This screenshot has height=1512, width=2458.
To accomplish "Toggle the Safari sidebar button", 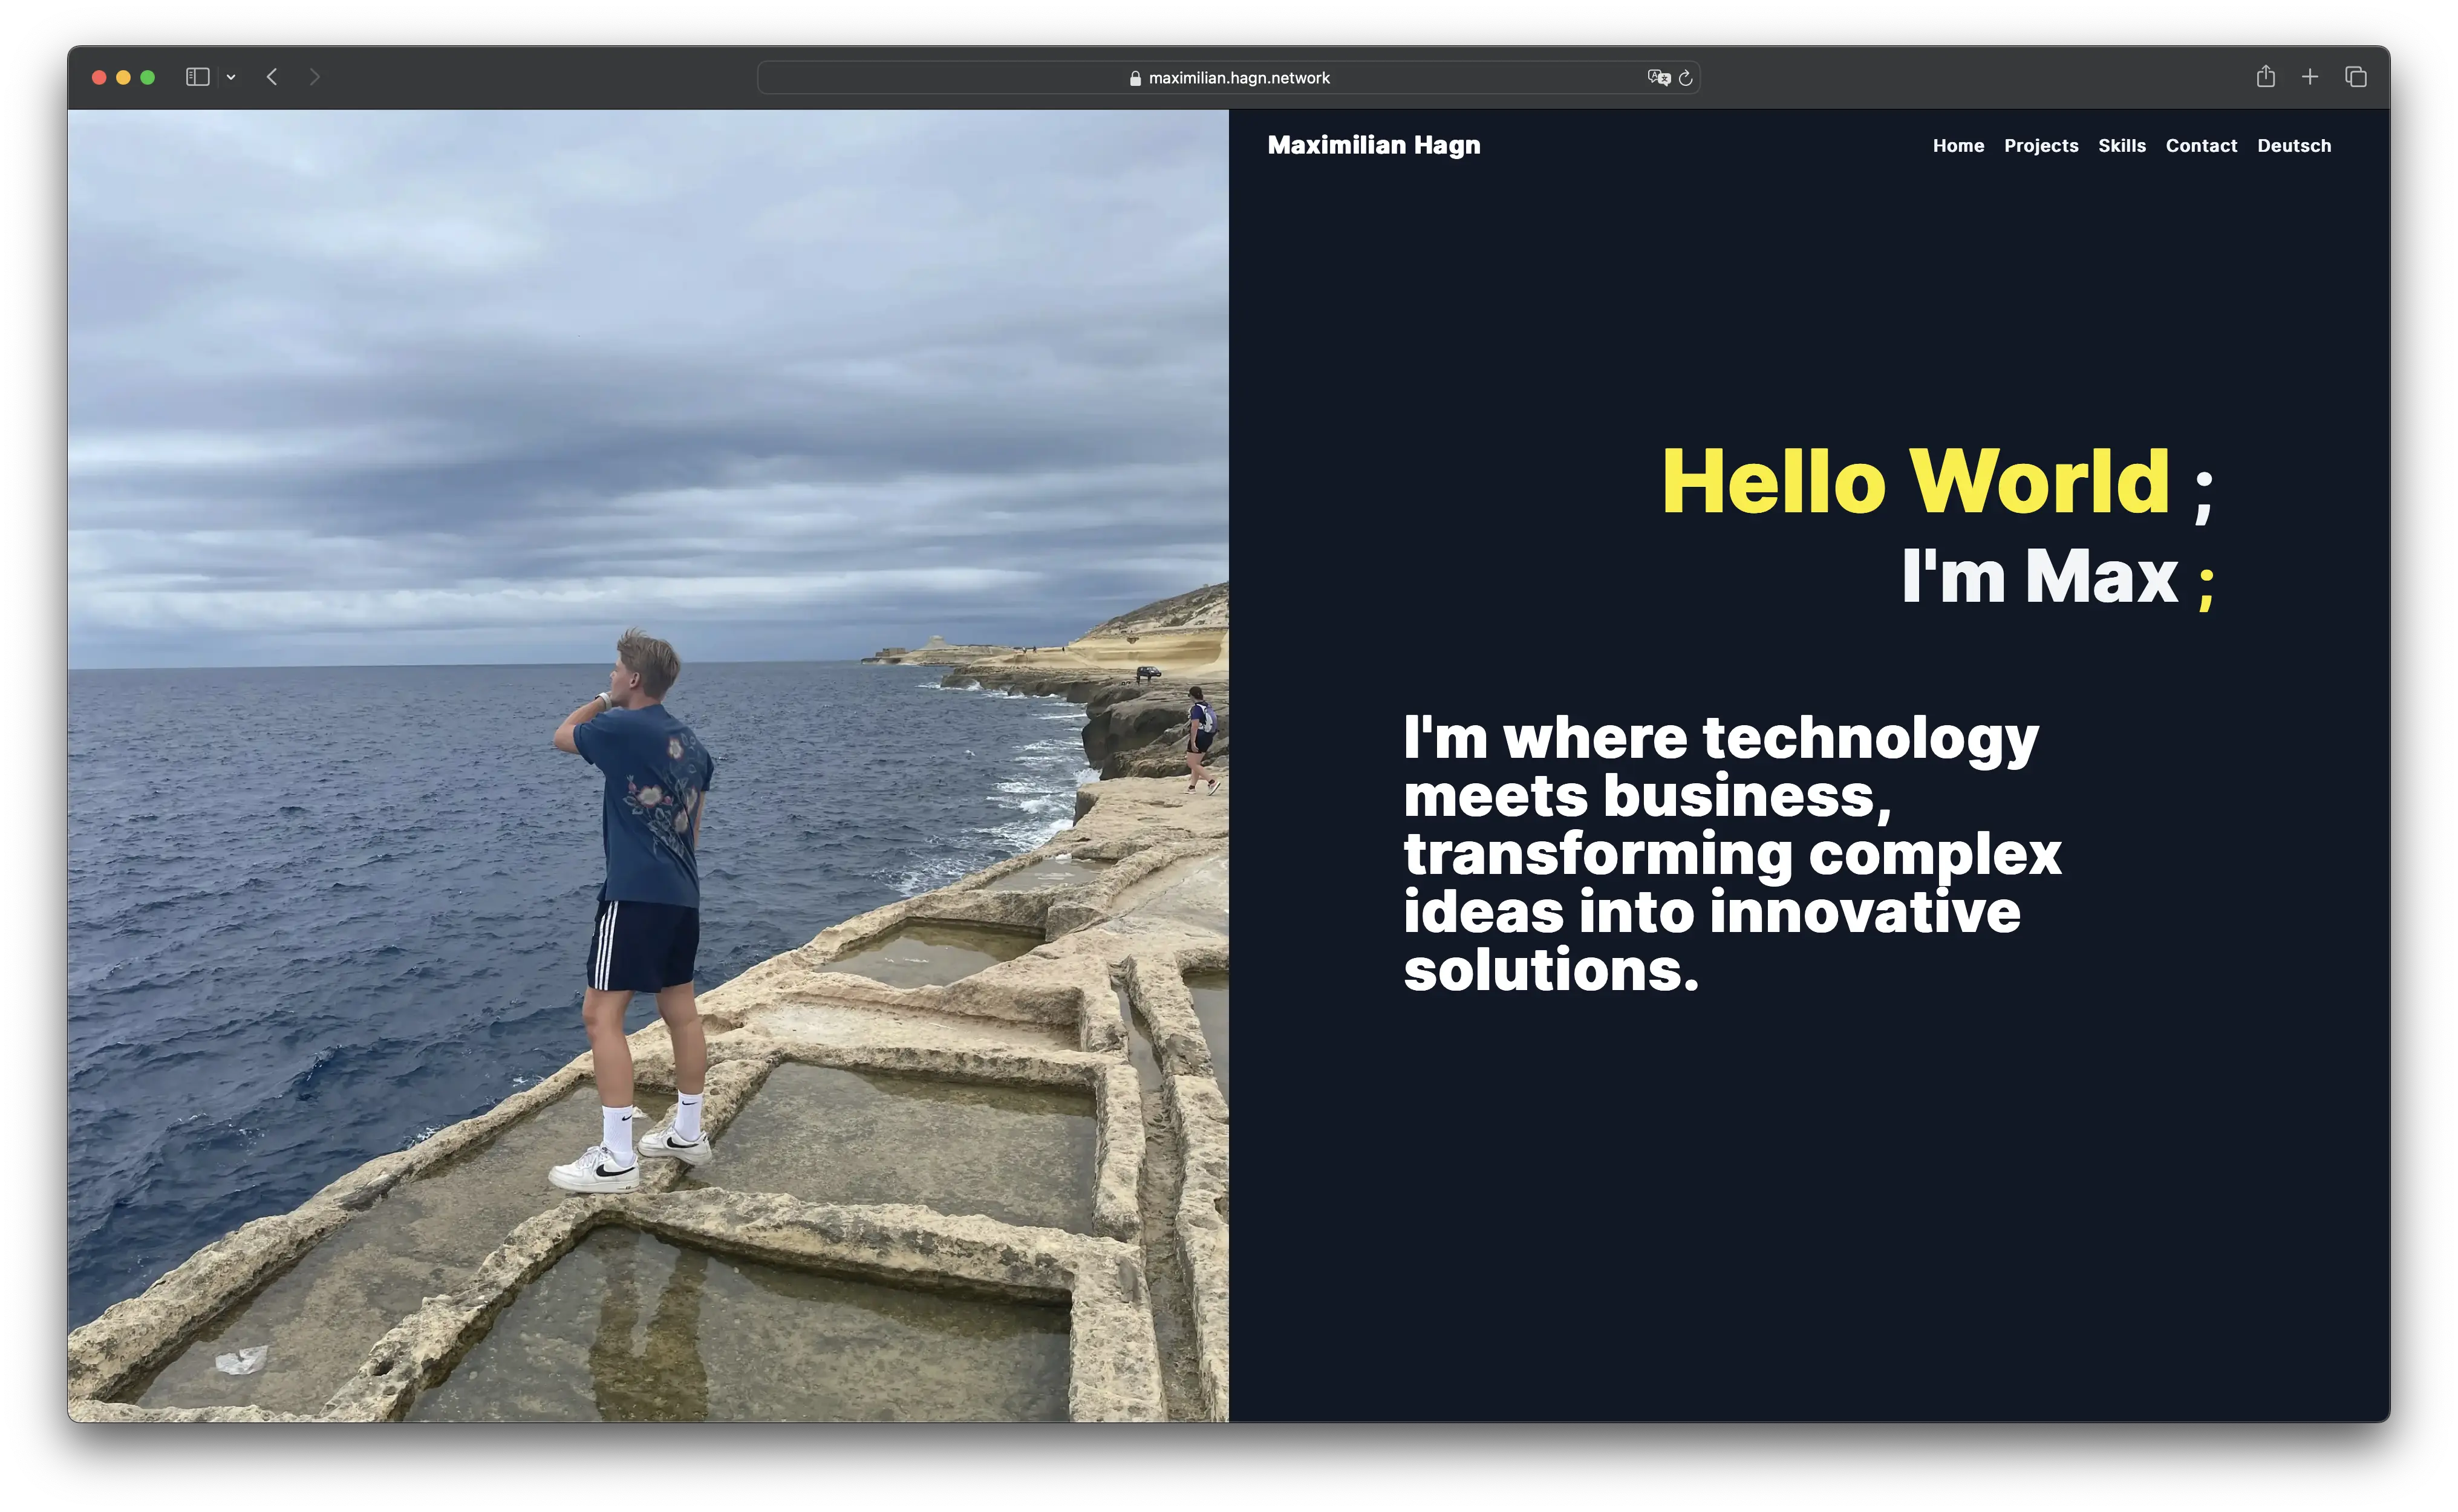I will (197, 77).
